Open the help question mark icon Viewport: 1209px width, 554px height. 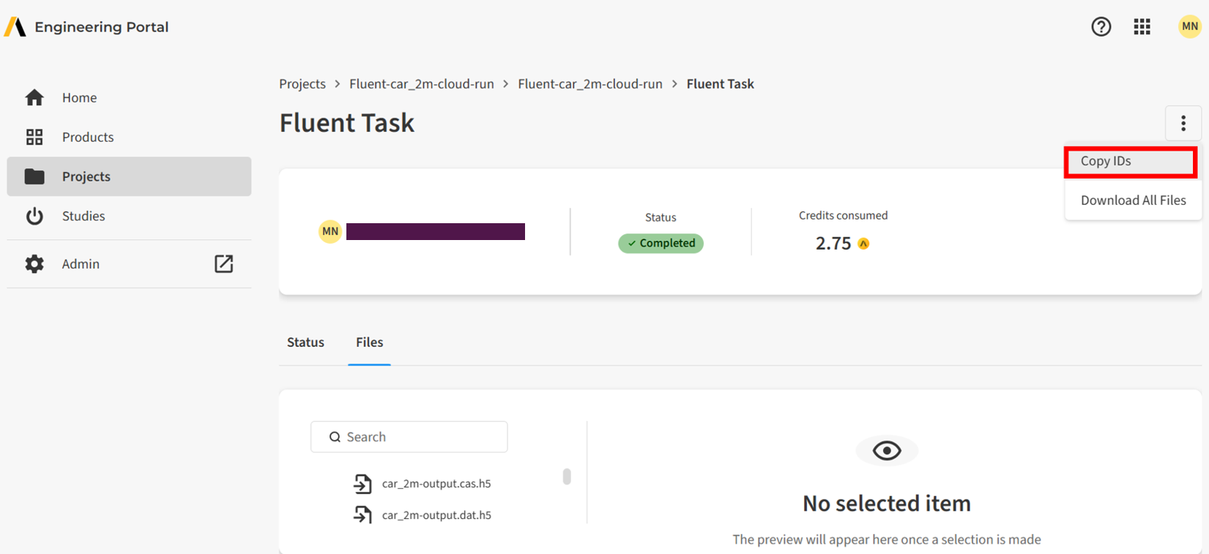point(1101,27)
